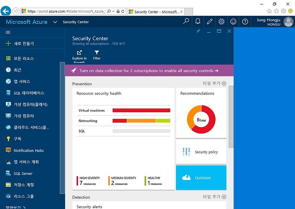This screenshot has height=209, width=295.
Task: Click MEDIUM SEVERITY 2 resources
Action: tap(122, 181)
